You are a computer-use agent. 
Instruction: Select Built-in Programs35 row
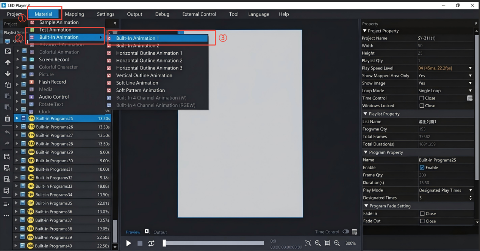pyautogui.click(x=63, y=203)
